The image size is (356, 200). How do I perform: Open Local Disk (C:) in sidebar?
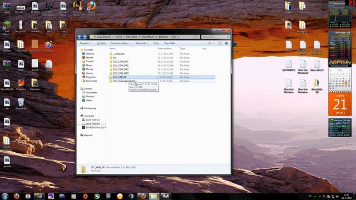coord(93,120)
